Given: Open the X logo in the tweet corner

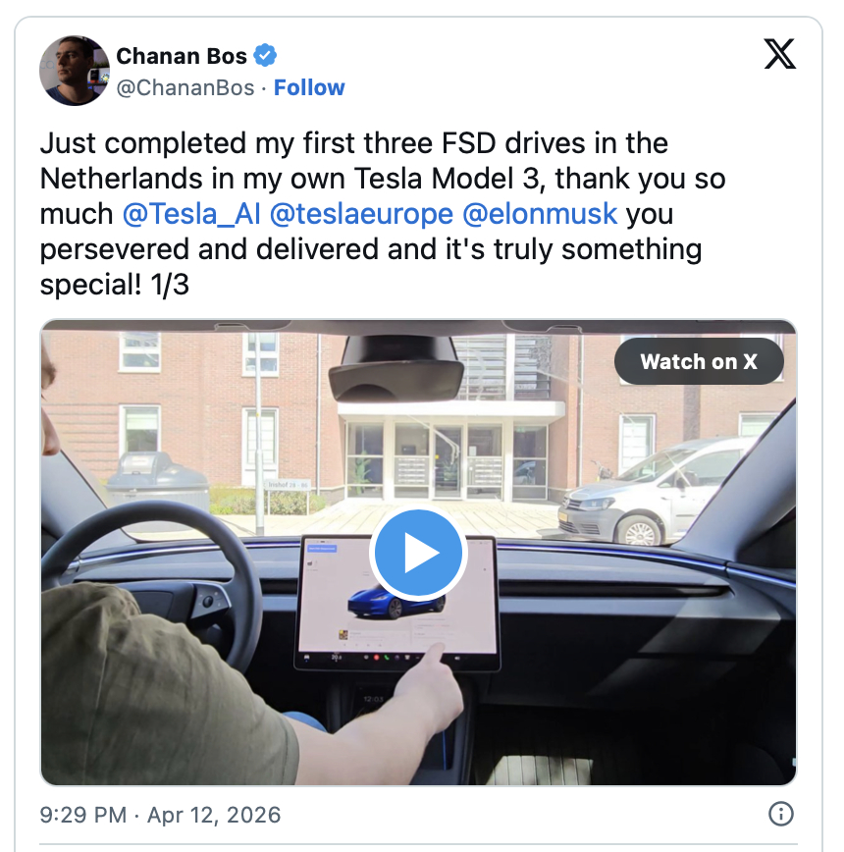Looking at the screenshot, I should (x=780, y=54).
